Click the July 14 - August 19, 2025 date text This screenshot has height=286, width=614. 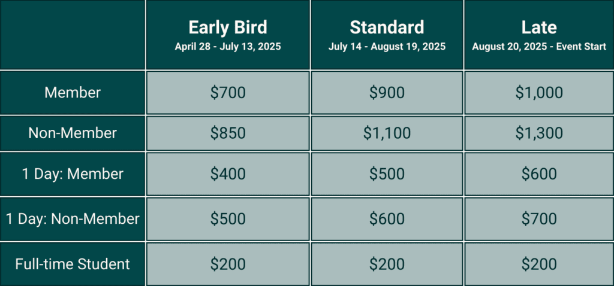point(387,47)
